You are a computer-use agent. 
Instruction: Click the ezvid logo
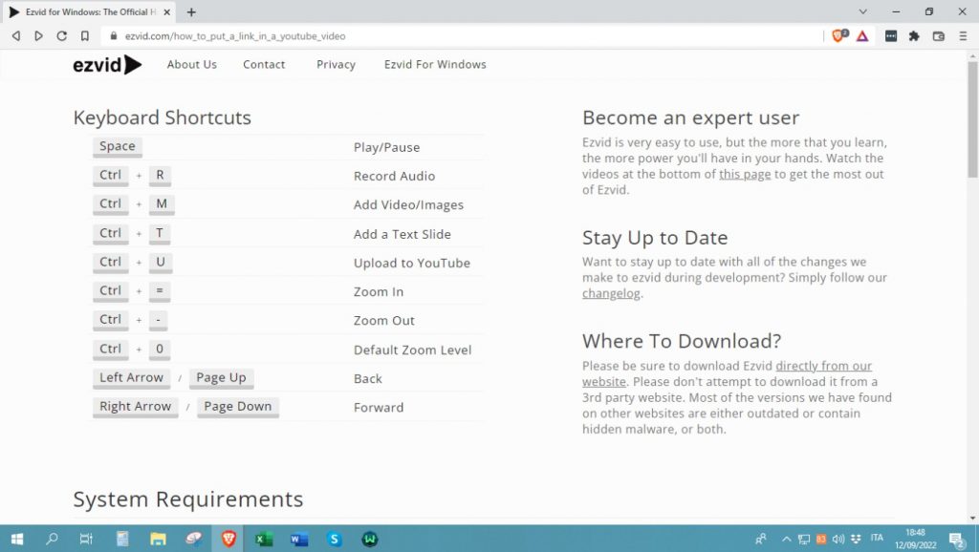[107, 65]
